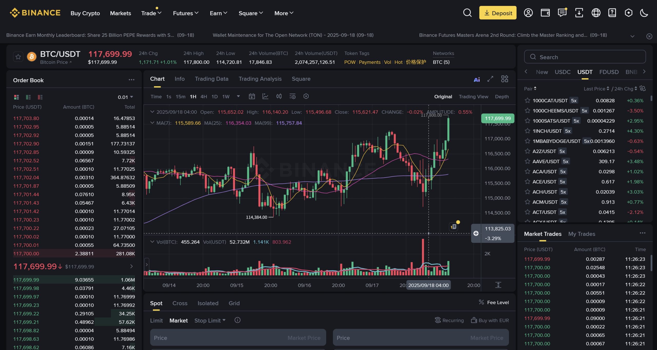This screenshot has height=350, width=657.
Task: Switch to the Trading Data tab
Action: point(211,79)
